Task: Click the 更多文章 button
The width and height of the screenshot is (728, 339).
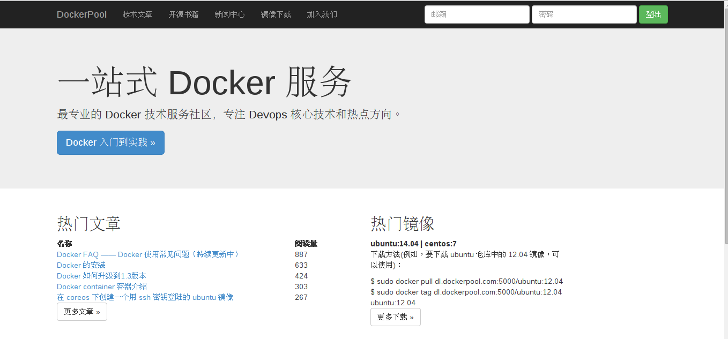Action: (x=82, y=312)
